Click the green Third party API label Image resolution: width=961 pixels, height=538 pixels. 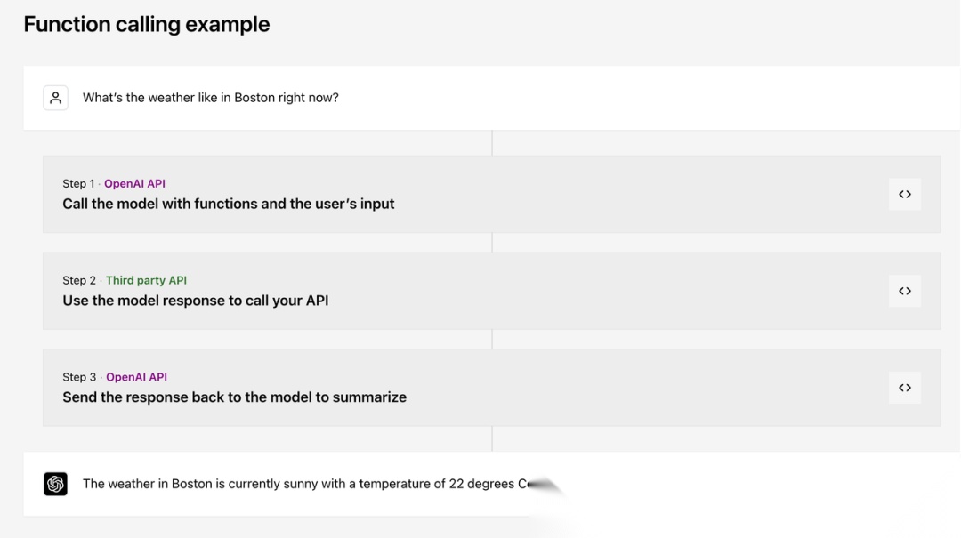146,280
